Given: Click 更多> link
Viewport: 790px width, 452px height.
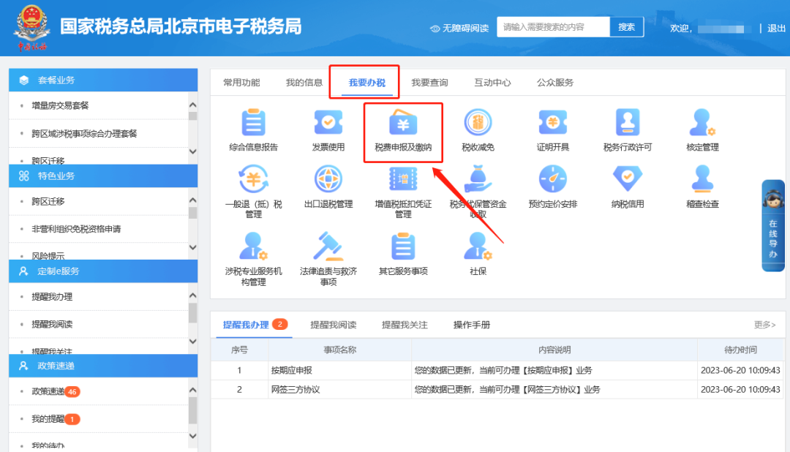Looking at the screenshot, I should coord(765,325).
